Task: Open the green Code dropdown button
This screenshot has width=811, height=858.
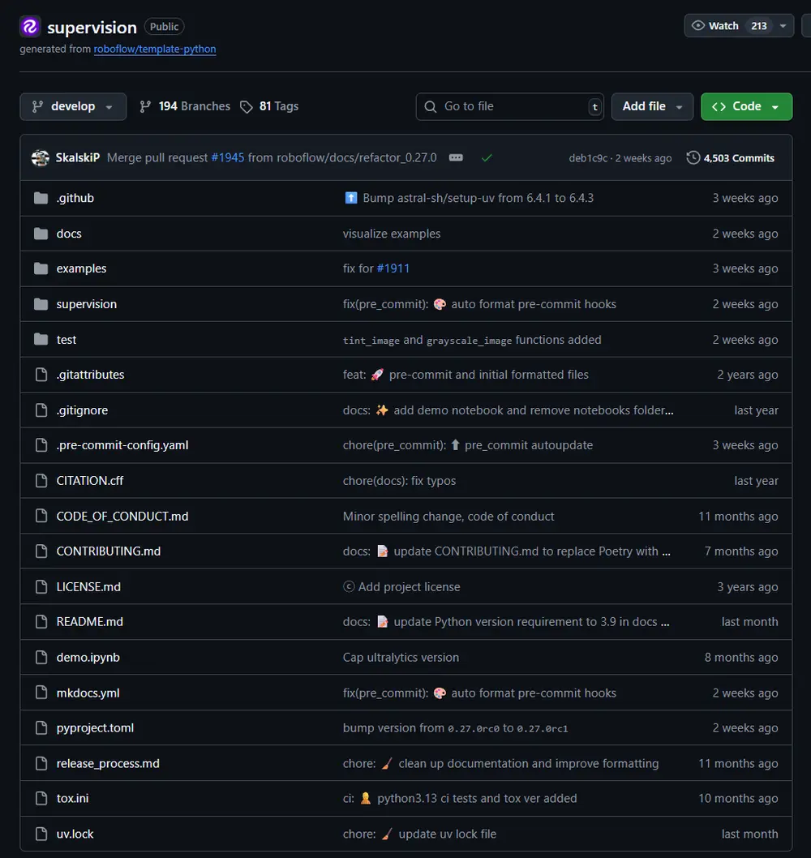Action: [x=745, y=106]
